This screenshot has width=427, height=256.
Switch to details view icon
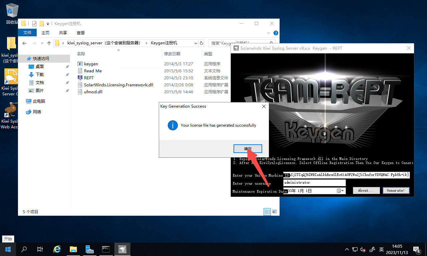(x=267, y=212)
